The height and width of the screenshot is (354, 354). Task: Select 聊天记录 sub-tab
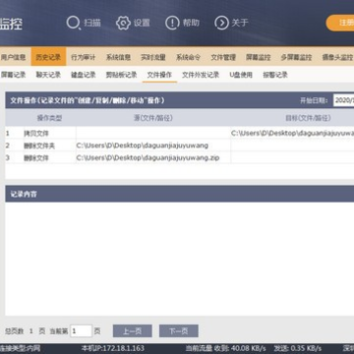(48, 75)
